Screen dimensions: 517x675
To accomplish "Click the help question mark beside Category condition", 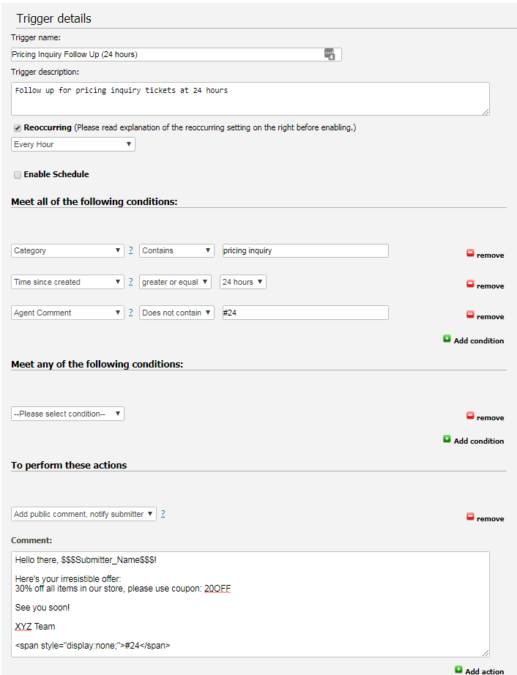I will (x=130, y=250).
